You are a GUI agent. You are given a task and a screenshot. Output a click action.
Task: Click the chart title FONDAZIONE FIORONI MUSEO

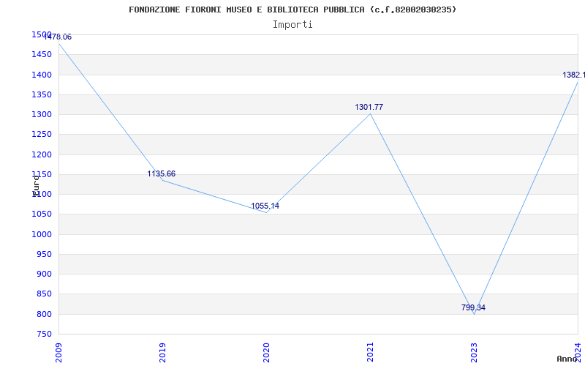pos(292,10)
